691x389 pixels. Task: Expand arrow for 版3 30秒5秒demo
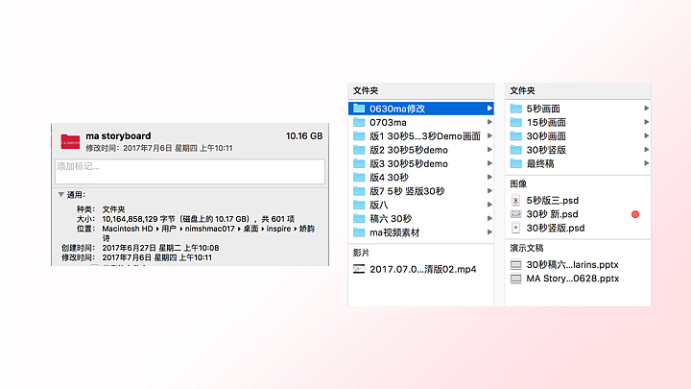(x=489, y=163)
